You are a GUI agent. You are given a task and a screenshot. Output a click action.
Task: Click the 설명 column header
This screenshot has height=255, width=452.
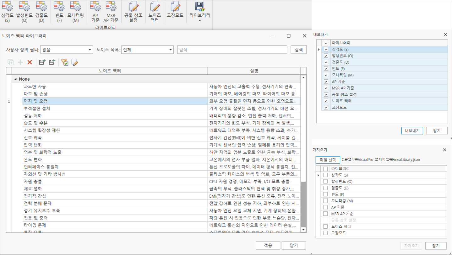(254, 71)
